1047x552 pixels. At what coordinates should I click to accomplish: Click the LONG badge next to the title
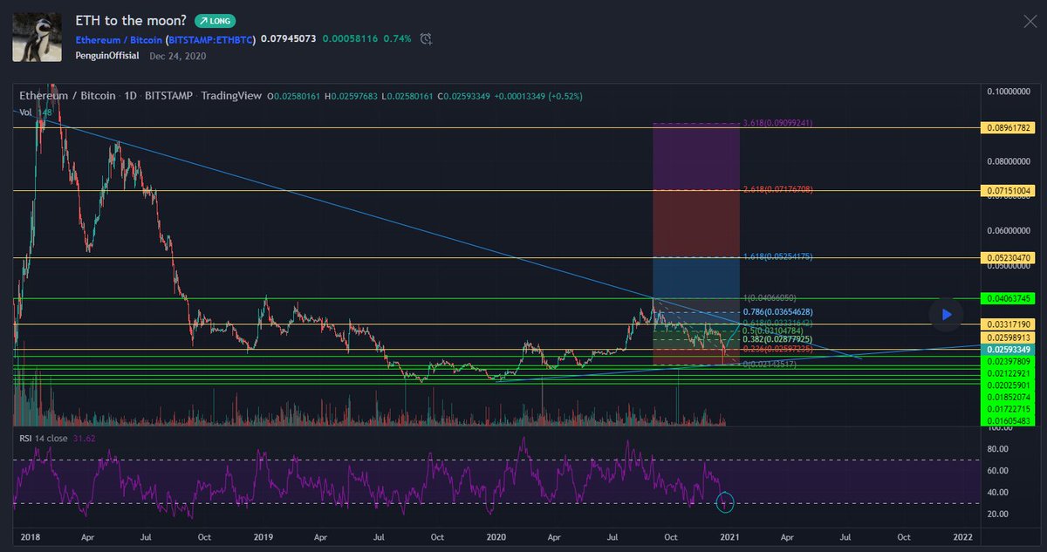tap(215, 21)
